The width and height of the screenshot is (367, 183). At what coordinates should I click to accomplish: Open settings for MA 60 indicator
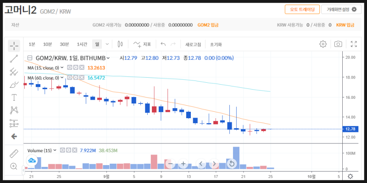tap(76, 78)
